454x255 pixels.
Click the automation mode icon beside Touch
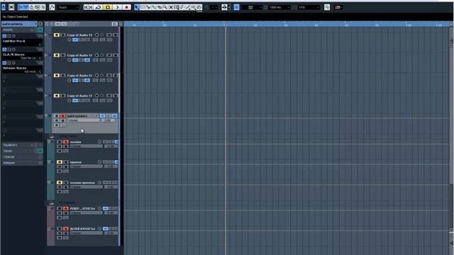coord(52,7)
